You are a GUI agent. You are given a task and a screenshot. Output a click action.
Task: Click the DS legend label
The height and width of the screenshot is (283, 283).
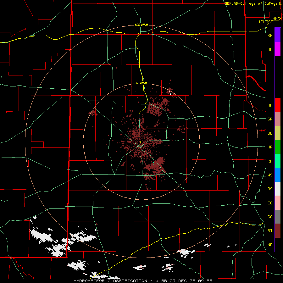pyautogui.click(x=270, y=189)
